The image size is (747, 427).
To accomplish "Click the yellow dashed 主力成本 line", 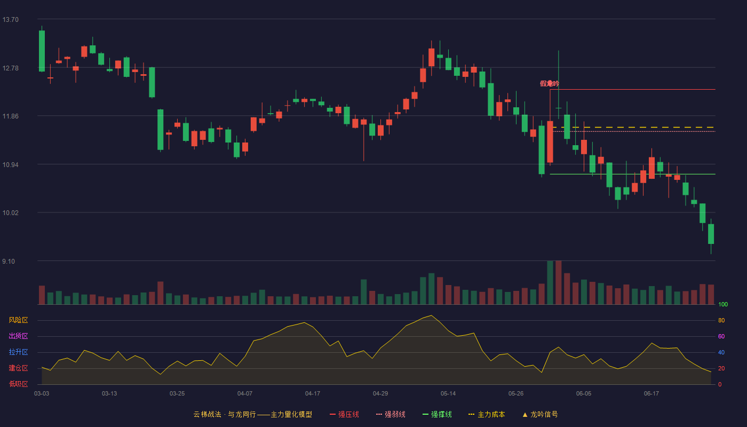I will pyautogui.click(x=634, y=127).
